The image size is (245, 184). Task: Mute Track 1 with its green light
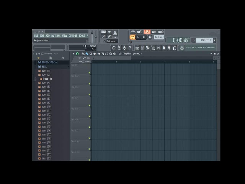[x=89, y=72]
